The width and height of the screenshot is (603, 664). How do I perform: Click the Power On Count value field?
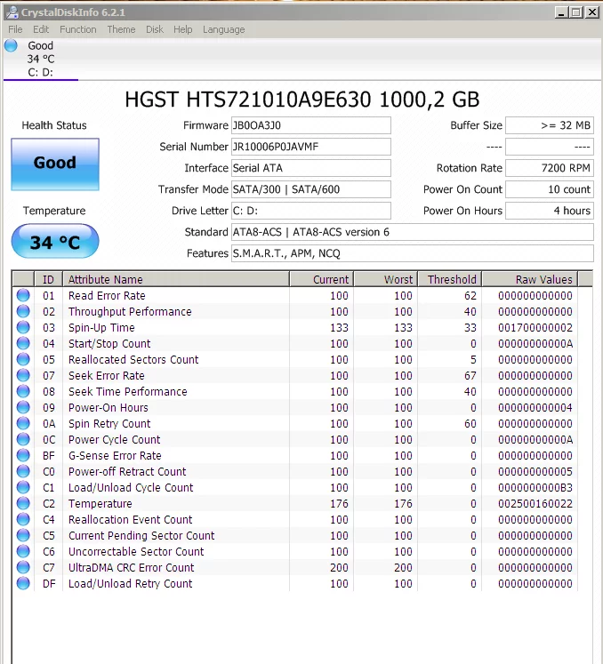[550, 189]
